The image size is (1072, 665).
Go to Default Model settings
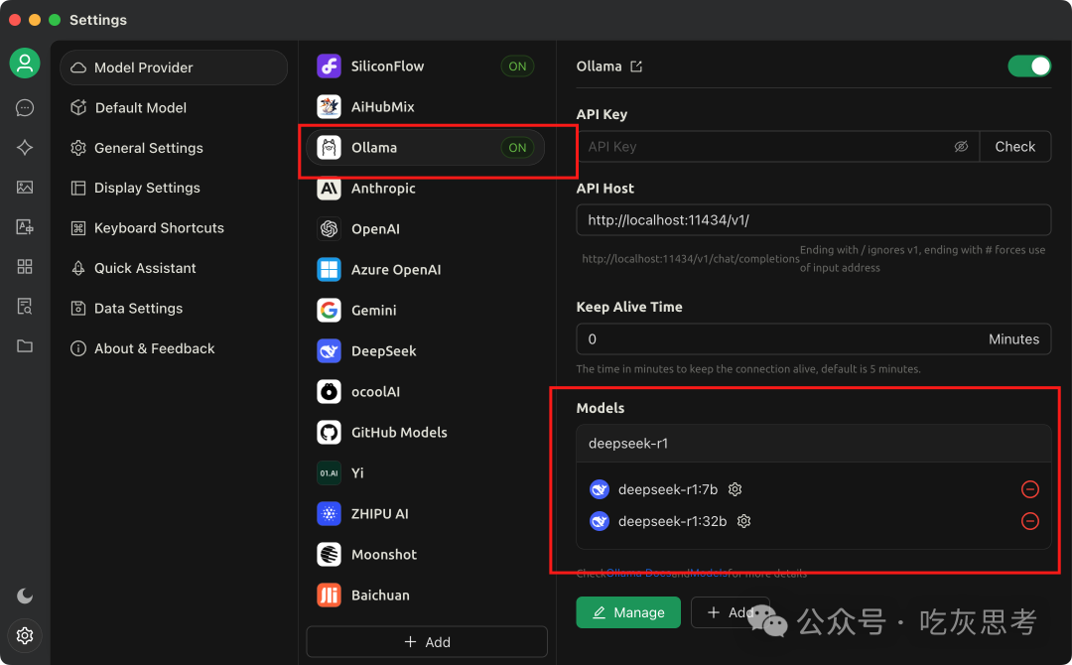coord(174,108)
